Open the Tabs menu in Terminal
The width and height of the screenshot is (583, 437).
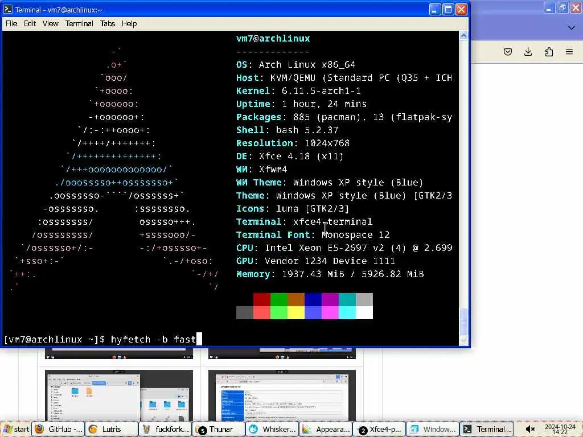pyautogui.click(x=108, y=23)
